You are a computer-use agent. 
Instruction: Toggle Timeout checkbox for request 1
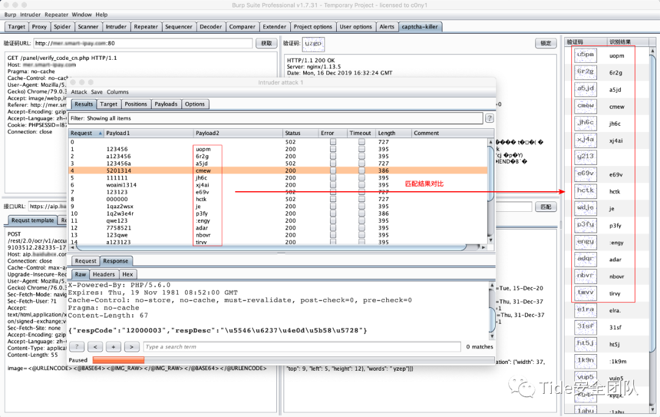point(362,149)
